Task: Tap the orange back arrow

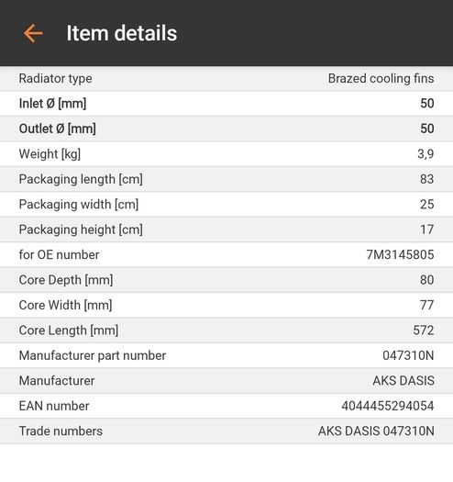Action: pos(33,33)
